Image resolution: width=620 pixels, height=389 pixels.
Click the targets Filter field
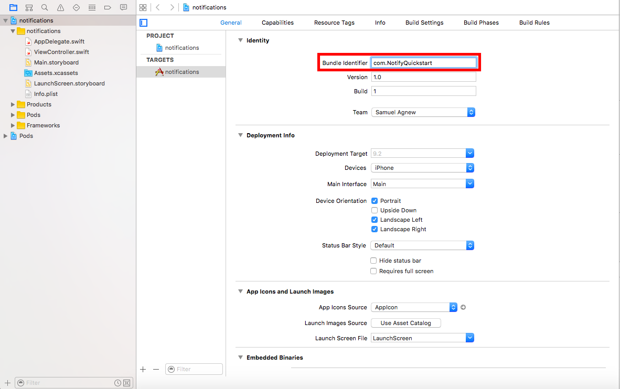(194, 369)
